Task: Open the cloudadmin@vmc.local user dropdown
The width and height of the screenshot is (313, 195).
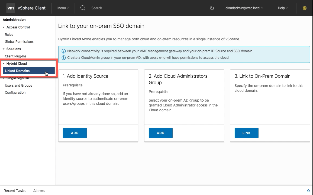Action: (244, 8)
